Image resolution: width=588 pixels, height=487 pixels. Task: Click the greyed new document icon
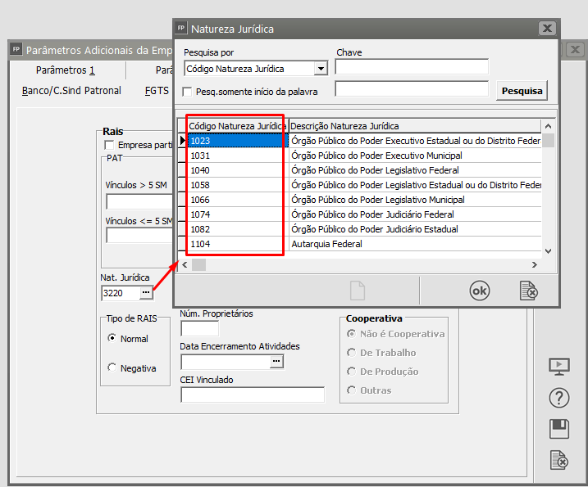tap(358, 291)
